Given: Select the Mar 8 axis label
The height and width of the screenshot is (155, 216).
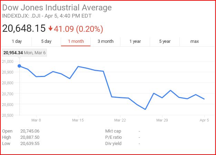Looking at the screenshot, I should [36, 120].
